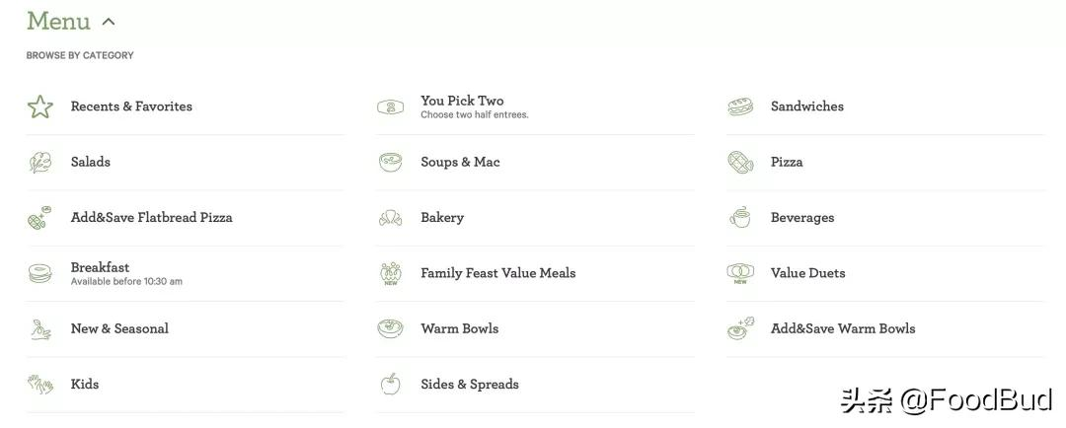Go to New & Seasonal items
Screen dimensions: 1066x428
185,328
